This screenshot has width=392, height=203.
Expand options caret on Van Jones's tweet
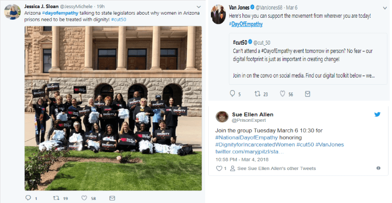[x=385, y=8]
